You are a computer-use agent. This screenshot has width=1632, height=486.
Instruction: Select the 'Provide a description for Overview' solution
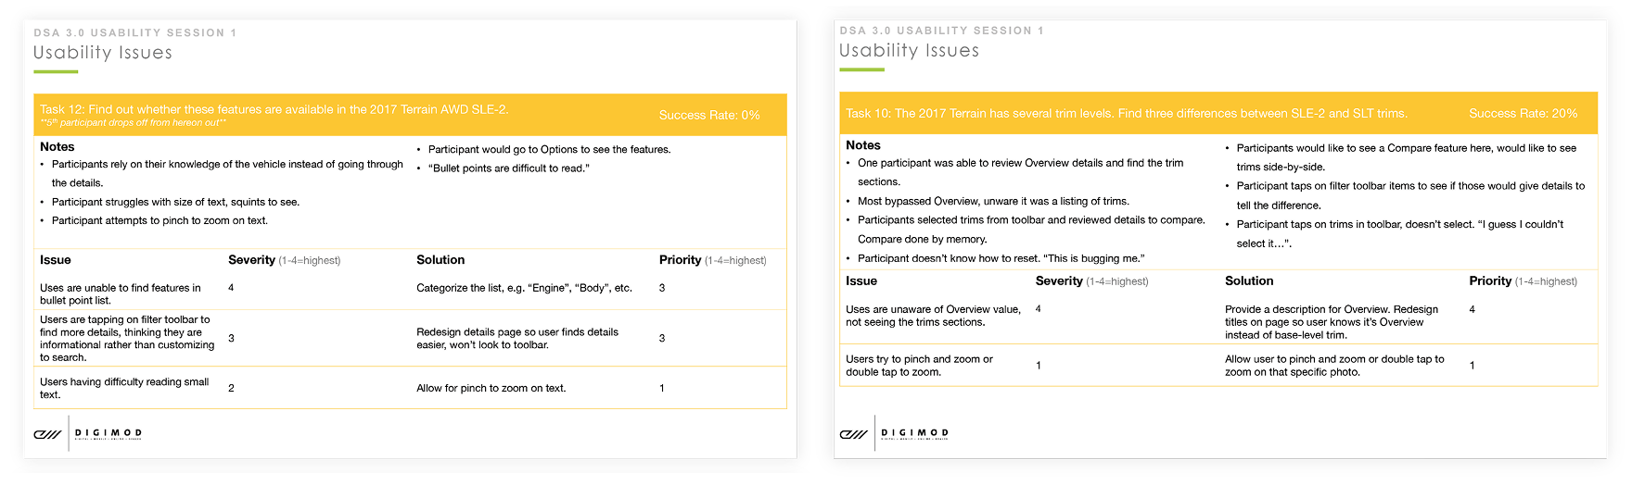[x=1332, y=322]
